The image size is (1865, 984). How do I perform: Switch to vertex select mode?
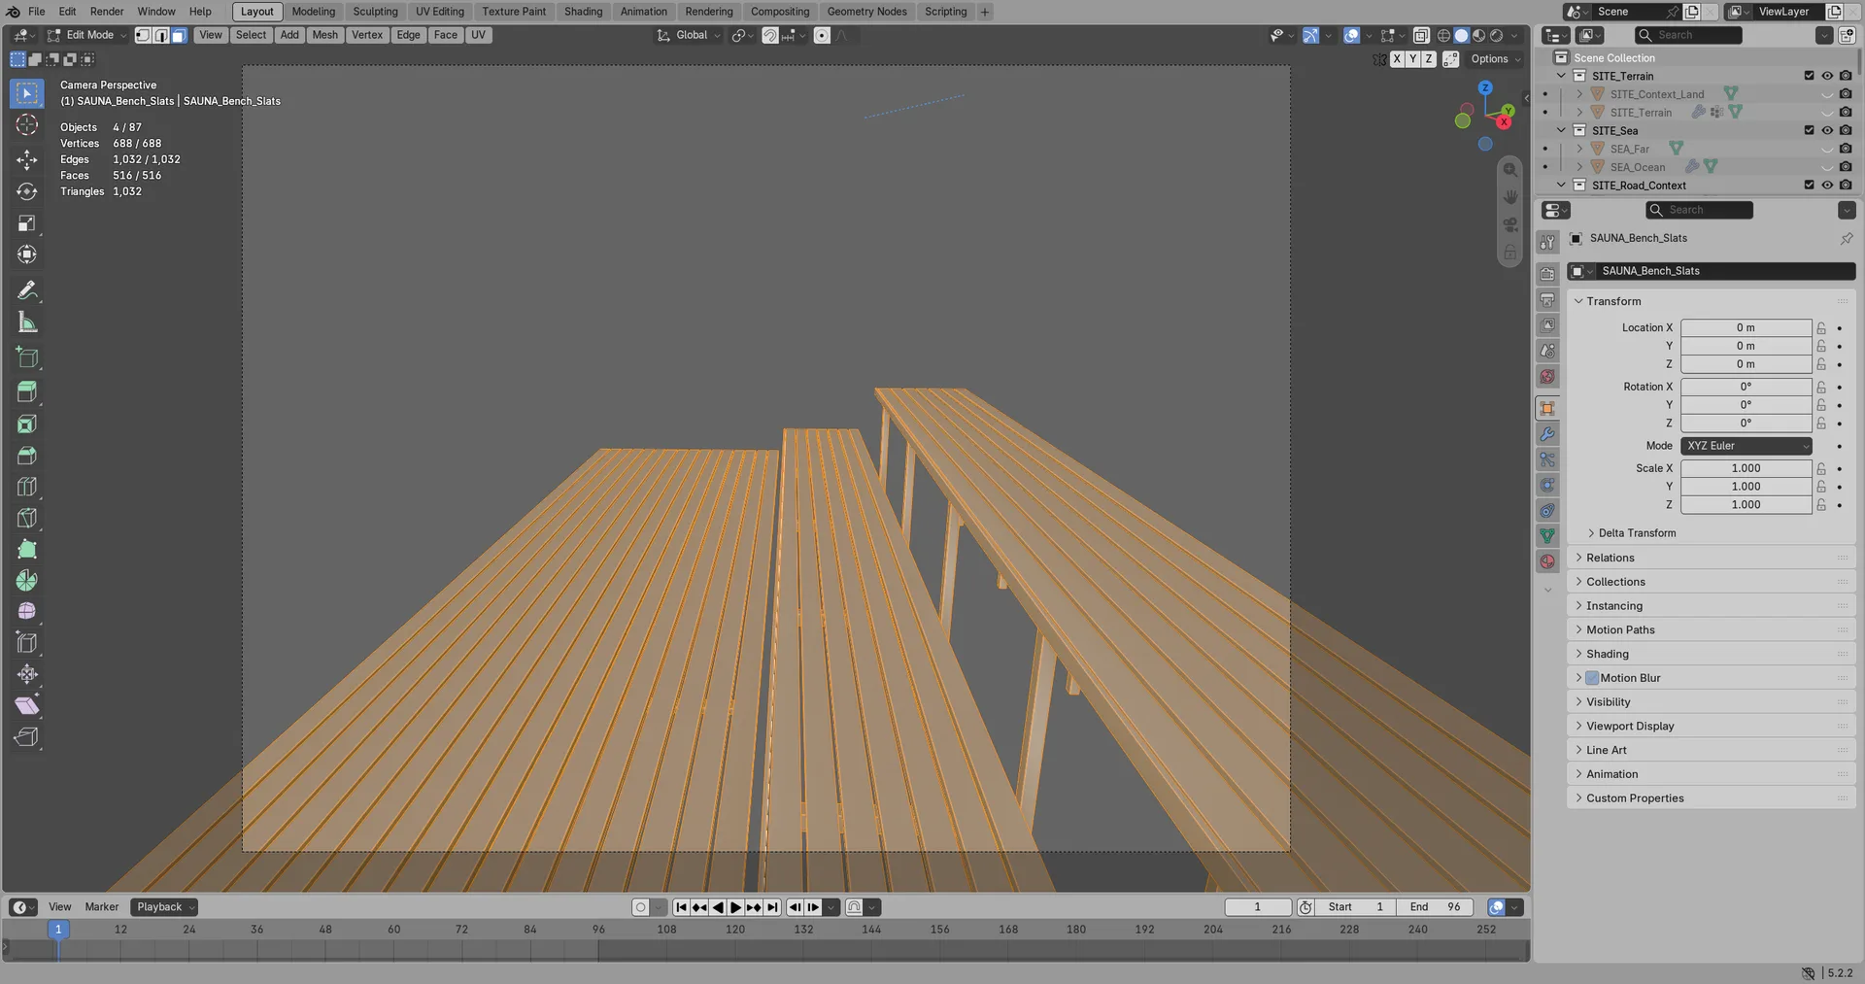pyautogui.click(x=143, y=35)
